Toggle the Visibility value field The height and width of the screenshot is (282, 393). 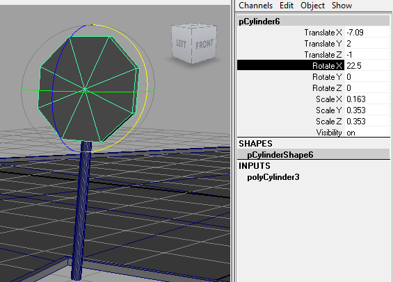(x=367, y=133)
